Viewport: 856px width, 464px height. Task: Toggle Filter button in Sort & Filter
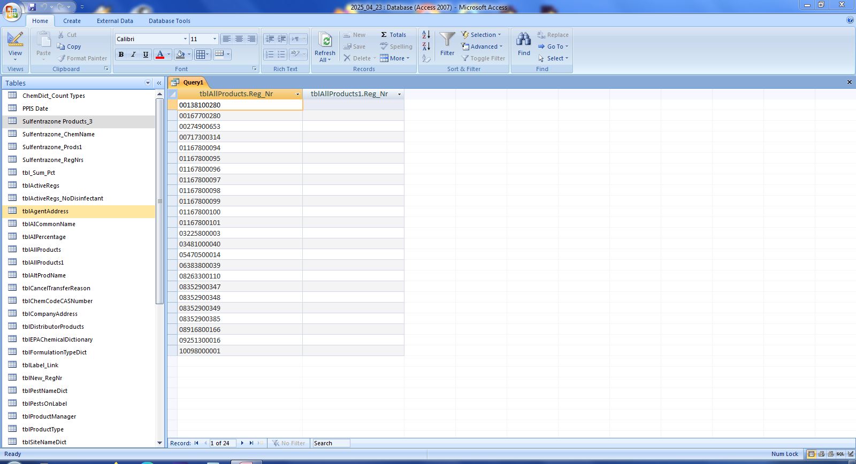pos(483,58)
